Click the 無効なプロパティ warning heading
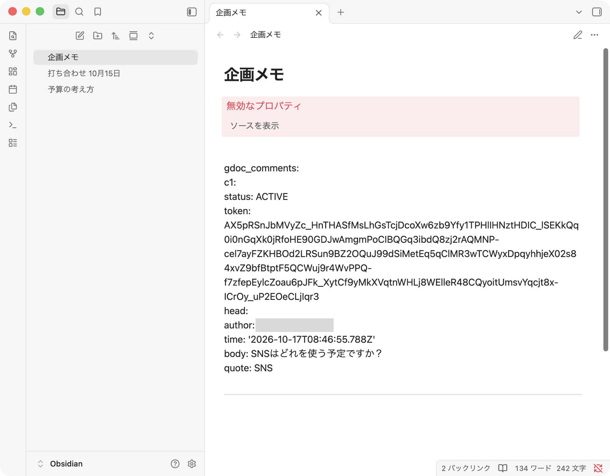The width and height of the screenshot is (610, 476). click(x=264, y=106)
